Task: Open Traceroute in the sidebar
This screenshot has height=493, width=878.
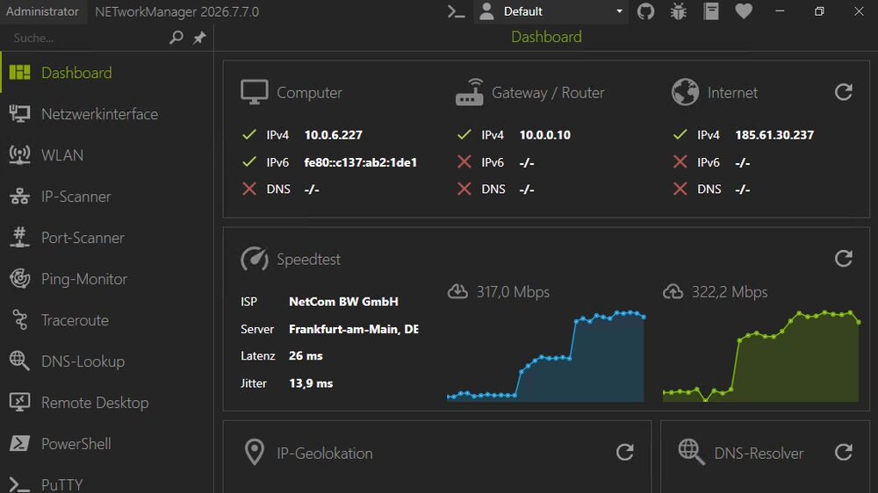Action: [106, 320]
